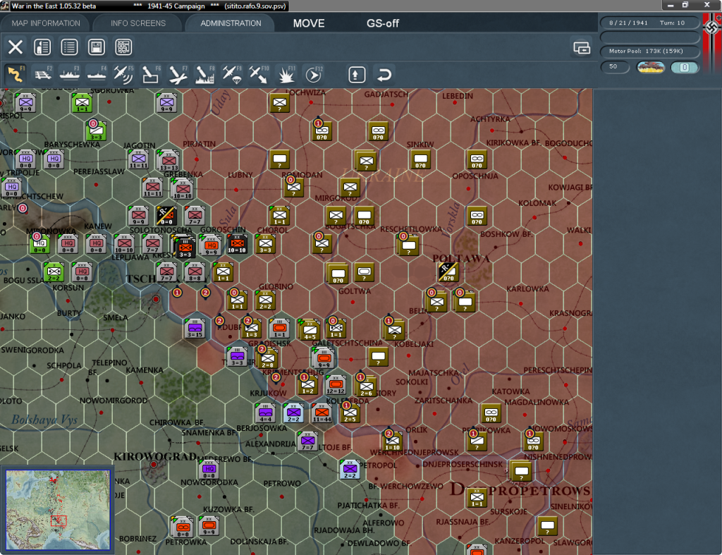The width and height of the screenshot is (722, 555).
Task: Click the field showing 50
Action: [615, 67]
